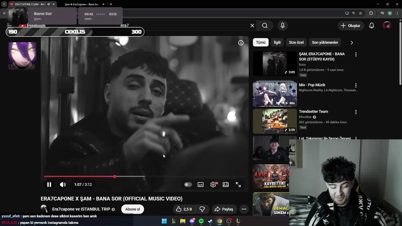Open a new browser tab with plus
Viewport: 402px width, 226px height.
(x=111, y=4)
